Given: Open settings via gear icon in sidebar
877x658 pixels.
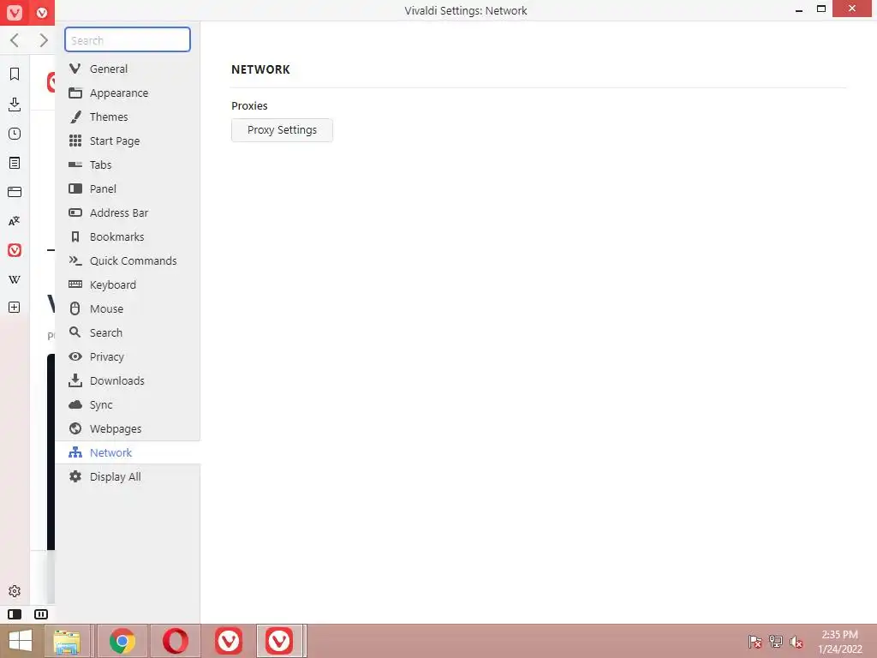Looking at the screenshot, I should pyautogui.click(x=15, y=591).
